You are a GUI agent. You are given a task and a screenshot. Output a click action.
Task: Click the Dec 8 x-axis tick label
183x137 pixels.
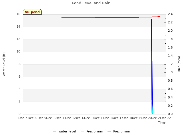point(32,118)
